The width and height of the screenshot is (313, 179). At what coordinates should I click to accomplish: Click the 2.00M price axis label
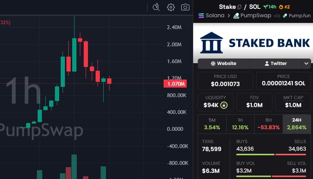pos(174,44)
